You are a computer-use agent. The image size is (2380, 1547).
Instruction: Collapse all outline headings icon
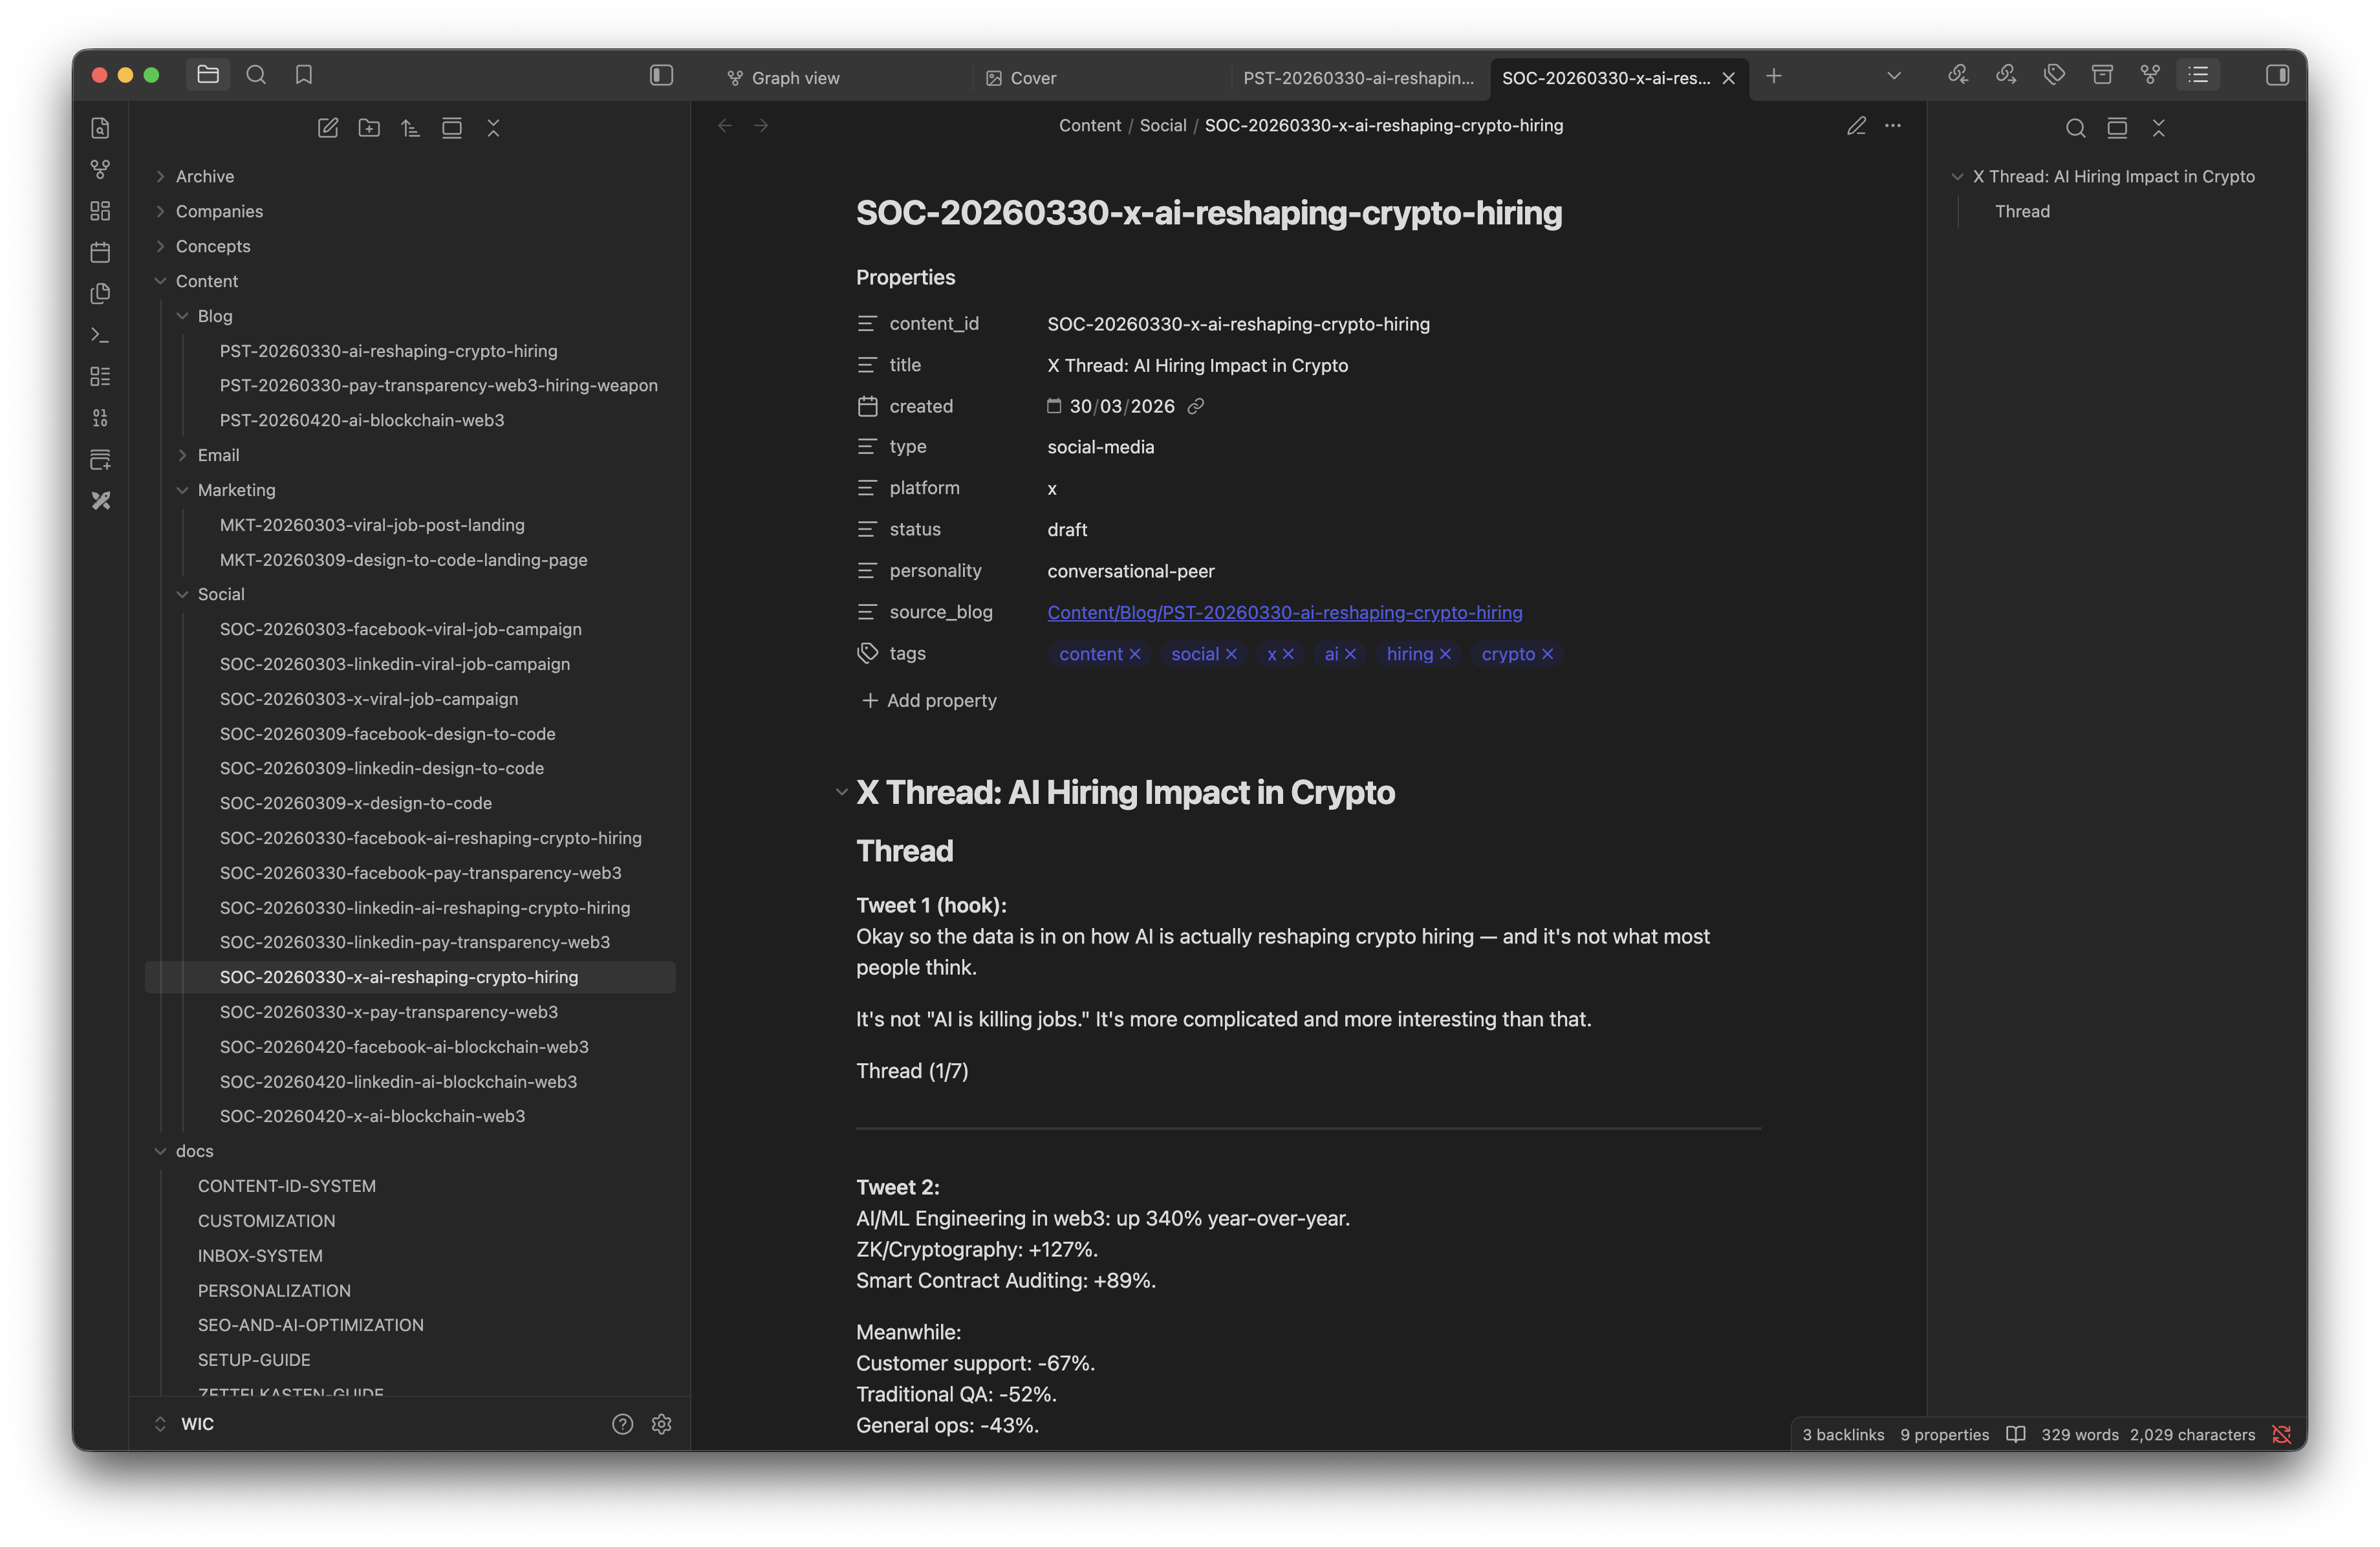click(x=2158, y=128)
